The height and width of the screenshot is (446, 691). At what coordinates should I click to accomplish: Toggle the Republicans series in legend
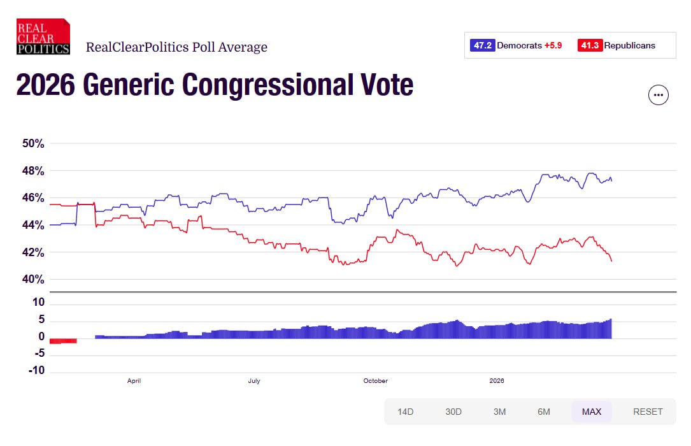(x=629, y=46)
